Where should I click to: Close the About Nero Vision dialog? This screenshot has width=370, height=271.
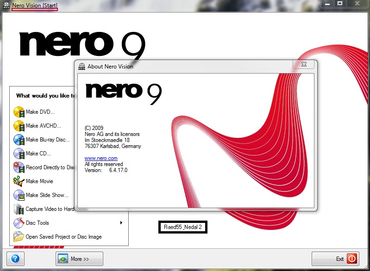(x=304, y=64)
